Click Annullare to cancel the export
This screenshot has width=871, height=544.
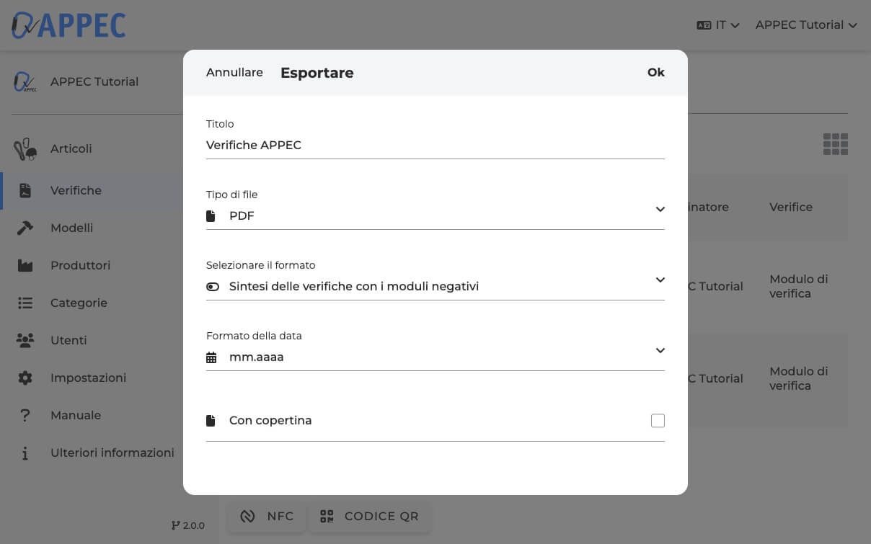tap(234, 73)
